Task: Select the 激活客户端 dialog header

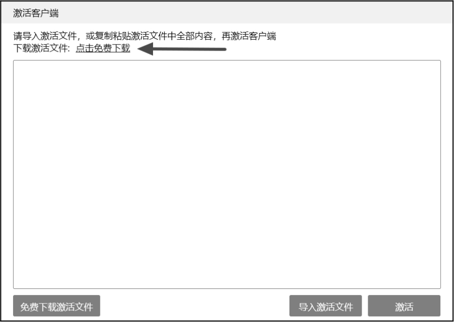Action: [x=227, y=13]
